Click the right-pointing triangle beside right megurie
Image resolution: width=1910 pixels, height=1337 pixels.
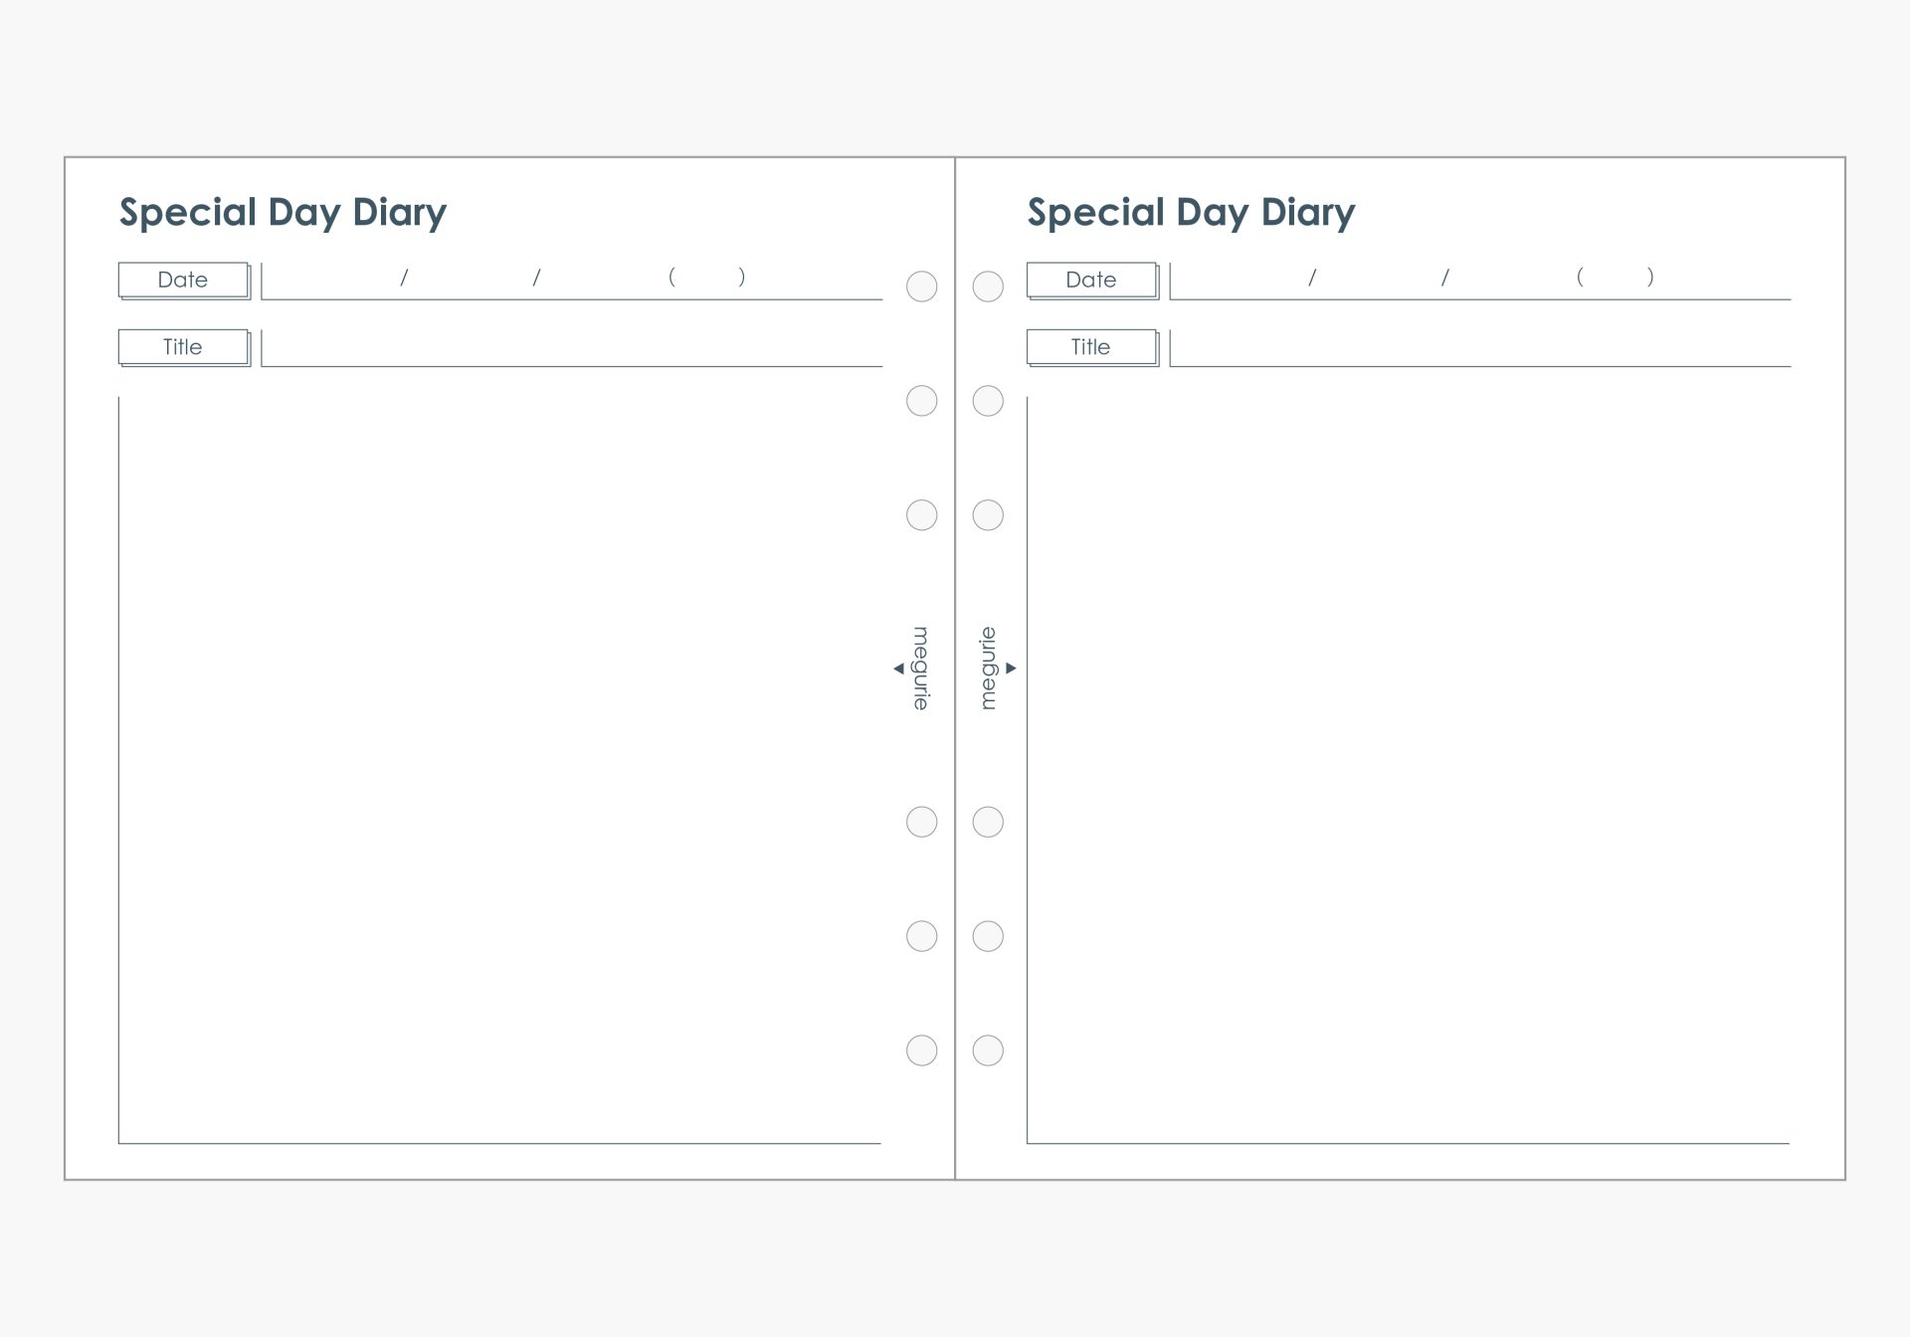[x=1011, y=668]
